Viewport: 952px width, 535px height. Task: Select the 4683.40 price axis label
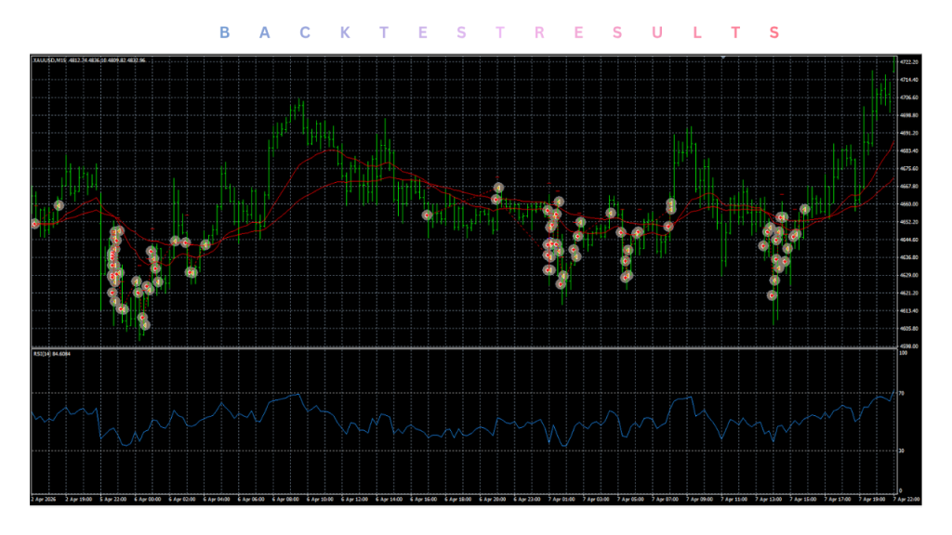[909, 150]
